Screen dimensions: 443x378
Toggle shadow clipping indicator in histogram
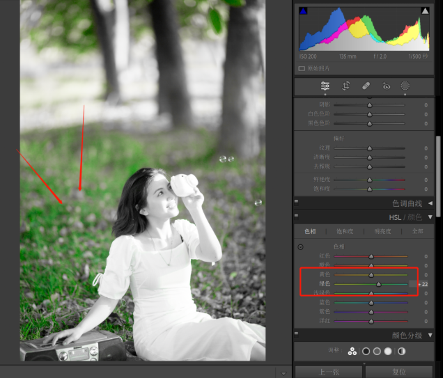click(303, 11)
